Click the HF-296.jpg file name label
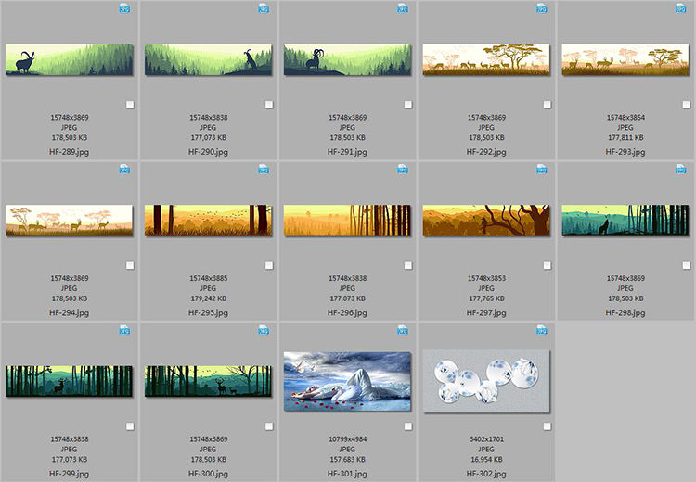The height and width of the screenshot is (482, 696). tap(347, 313)
